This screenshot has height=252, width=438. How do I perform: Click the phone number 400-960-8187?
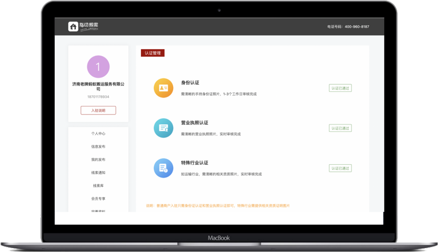[x=357, y=27]
